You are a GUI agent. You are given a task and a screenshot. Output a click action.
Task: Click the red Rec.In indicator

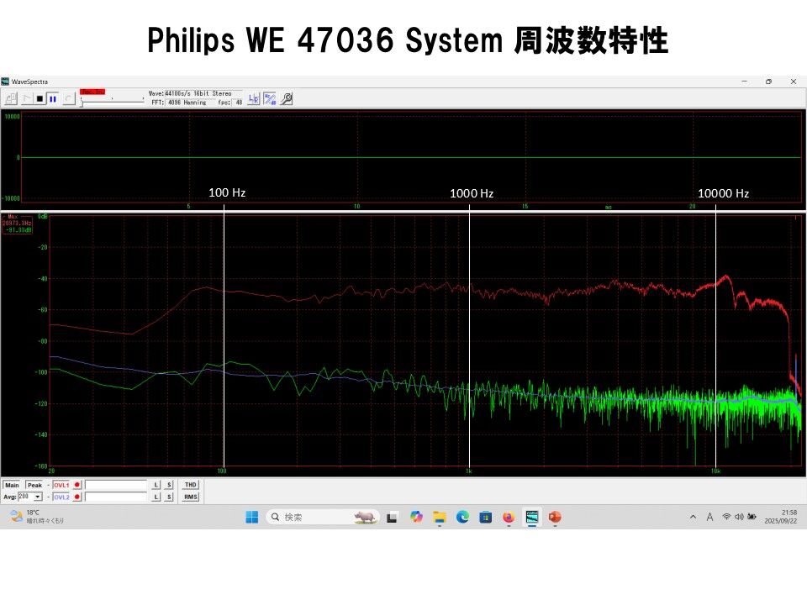(x=93, y=91)
